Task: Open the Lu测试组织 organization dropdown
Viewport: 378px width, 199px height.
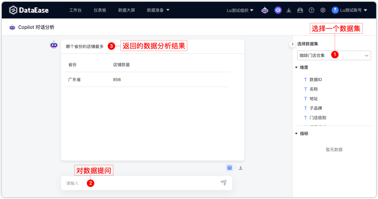Action: tap(239, 10)
